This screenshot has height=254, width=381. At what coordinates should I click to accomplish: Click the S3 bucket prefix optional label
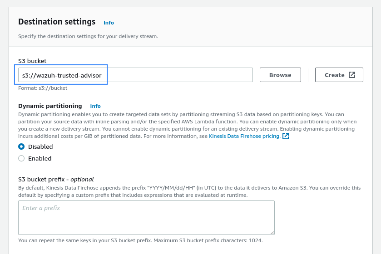click(x=56, y=180)
